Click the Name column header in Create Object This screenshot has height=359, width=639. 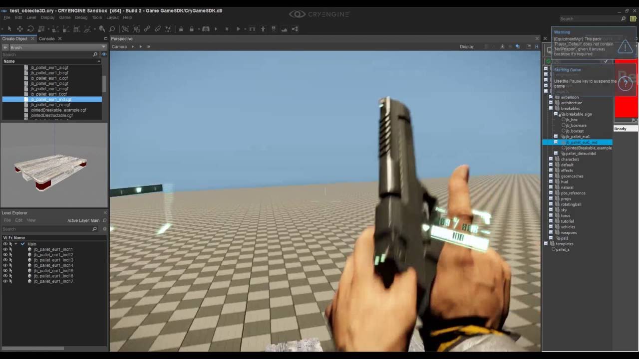[51, 61]
